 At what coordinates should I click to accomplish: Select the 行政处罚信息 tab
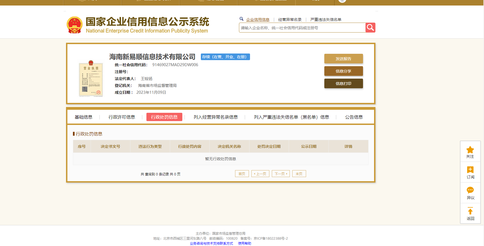point(164,117)
